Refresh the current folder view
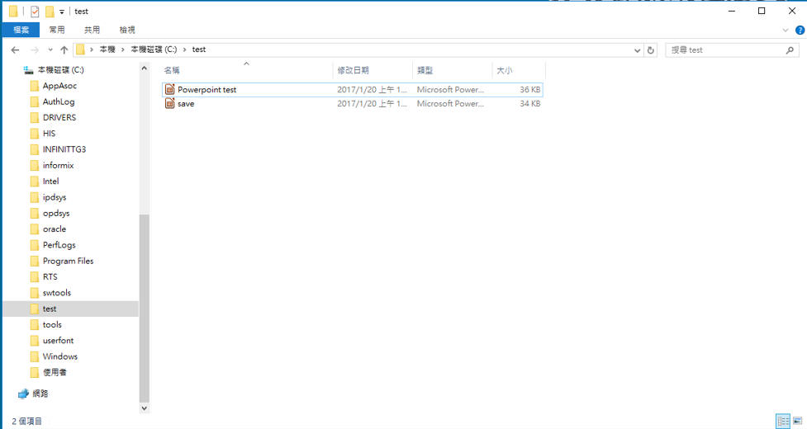807x429 pixels. click(x=651, y=50)
